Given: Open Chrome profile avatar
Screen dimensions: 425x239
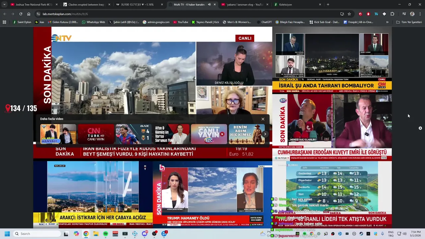Looking at the screenshot, I should point(412,14).
